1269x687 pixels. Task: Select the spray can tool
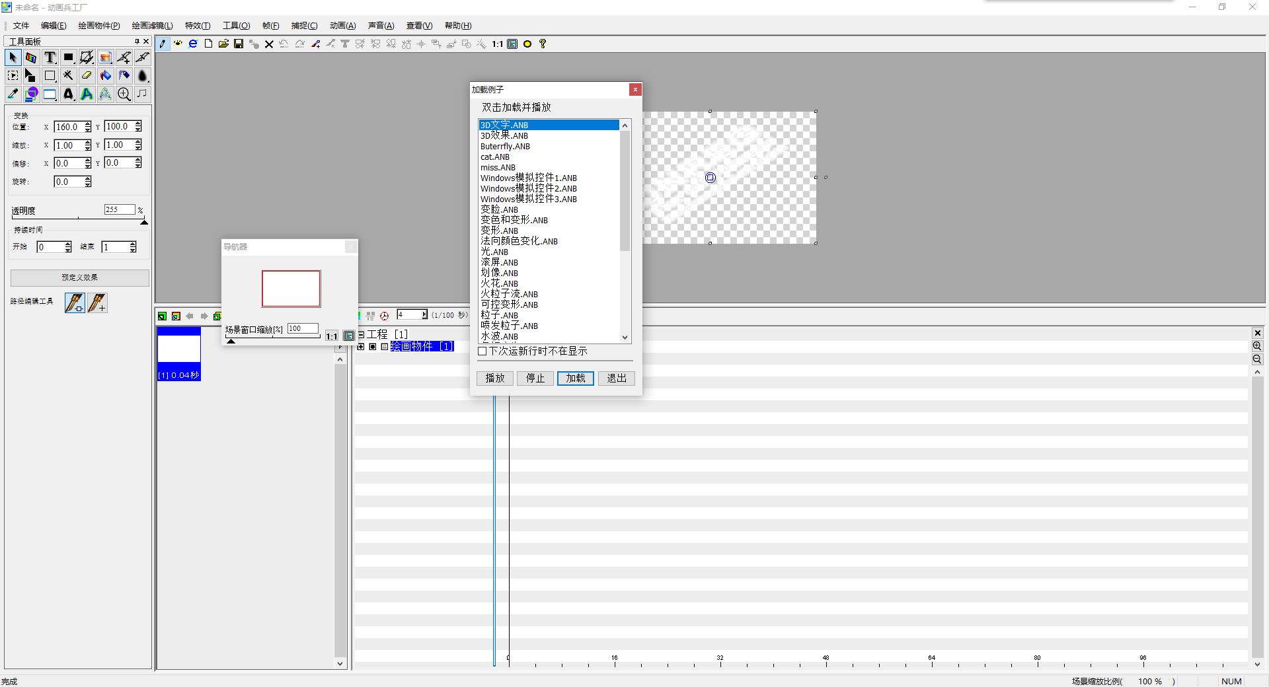124,75
